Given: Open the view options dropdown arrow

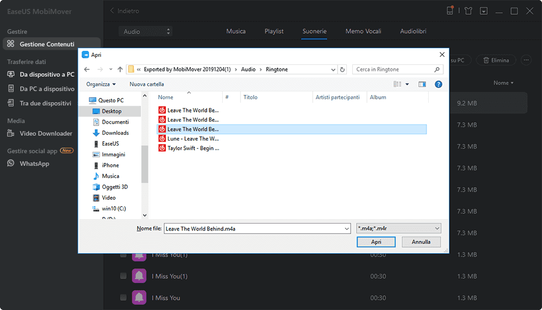Looking at the screenshot, I should (407, 84).
